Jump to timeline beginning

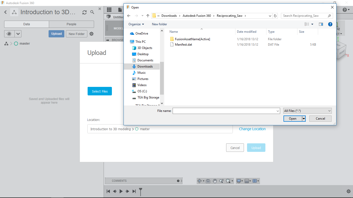pos(108,191)
